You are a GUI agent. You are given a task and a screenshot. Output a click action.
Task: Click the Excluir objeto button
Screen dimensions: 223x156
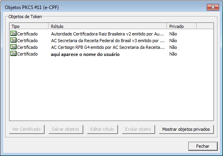[139, 129]
